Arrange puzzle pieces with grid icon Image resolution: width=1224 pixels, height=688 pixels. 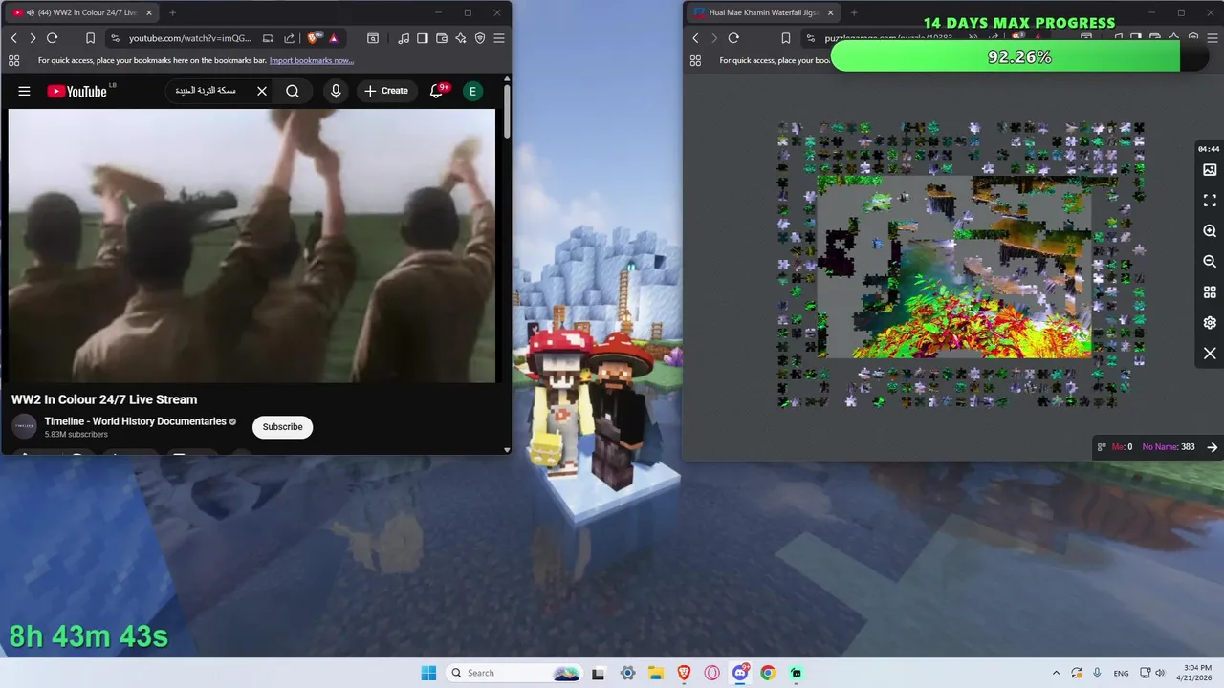pos(1210,292)
